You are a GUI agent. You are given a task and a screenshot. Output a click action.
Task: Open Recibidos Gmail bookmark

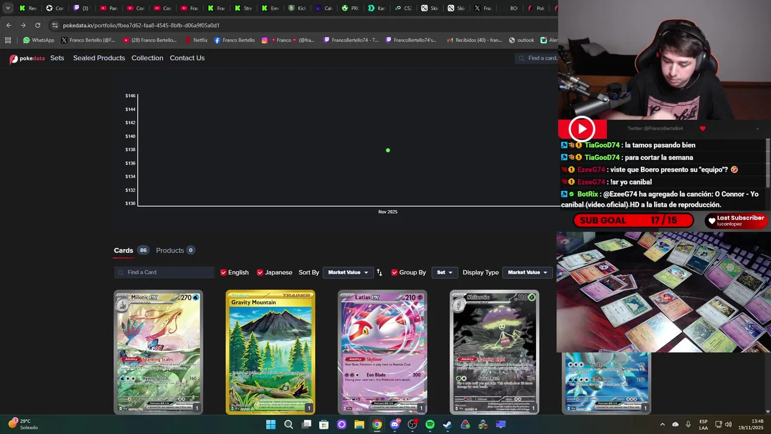(x=475, y=40)
